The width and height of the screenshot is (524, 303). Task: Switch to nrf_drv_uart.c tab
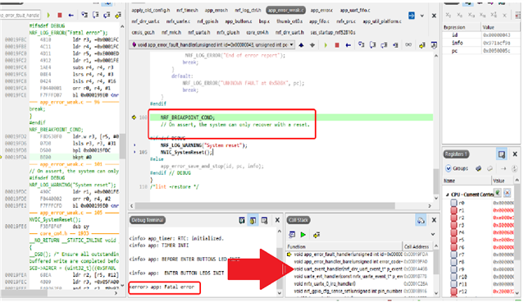[x=145, y=21]
